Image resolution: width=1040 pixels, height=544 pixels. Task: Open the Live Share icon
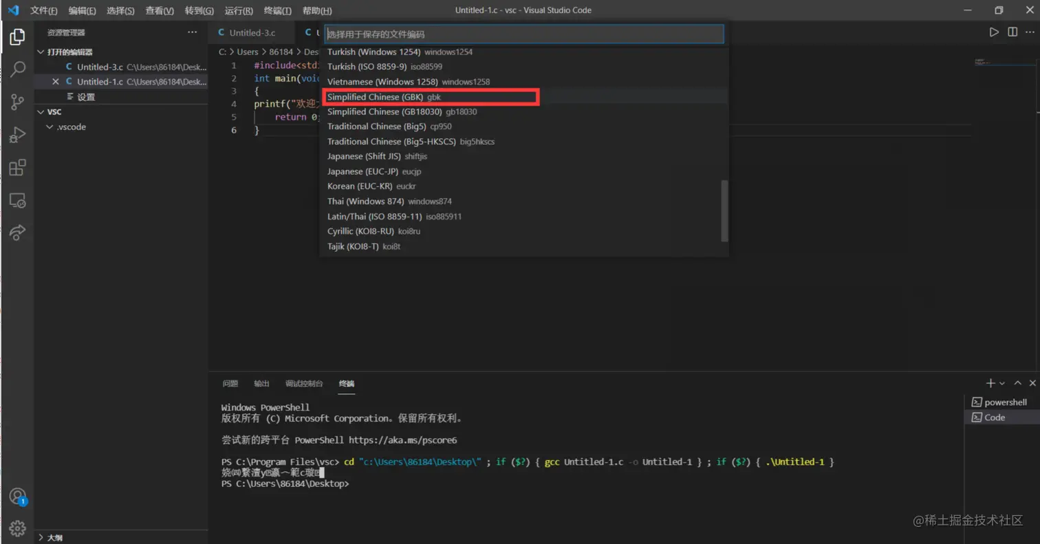(17, 233)
